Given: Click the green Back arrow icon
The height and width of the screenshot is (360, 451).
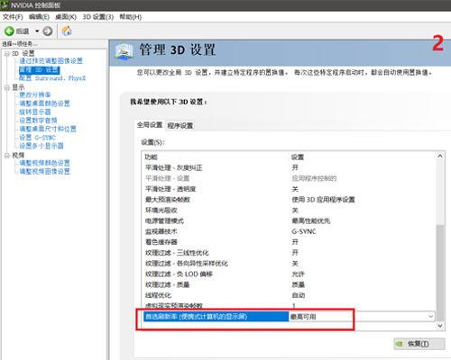Looking at the screenshot, I should click(x=9, y=31).
